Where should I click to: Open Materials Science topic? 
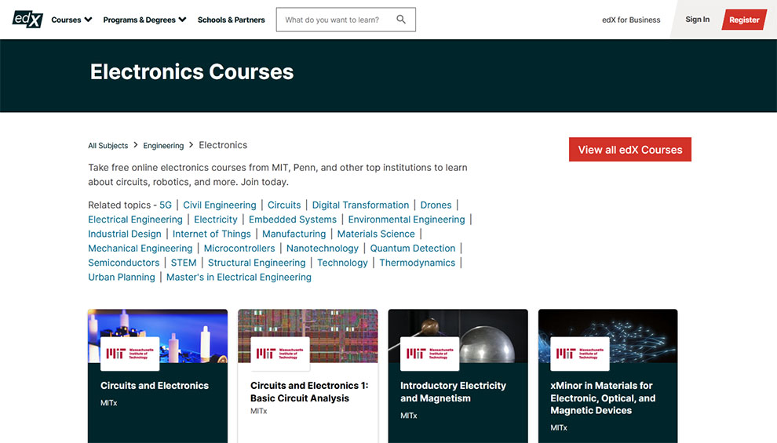point(376,234)
